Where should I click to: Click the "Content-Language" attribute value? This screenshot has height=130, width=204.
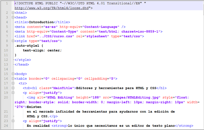[101, 27]
